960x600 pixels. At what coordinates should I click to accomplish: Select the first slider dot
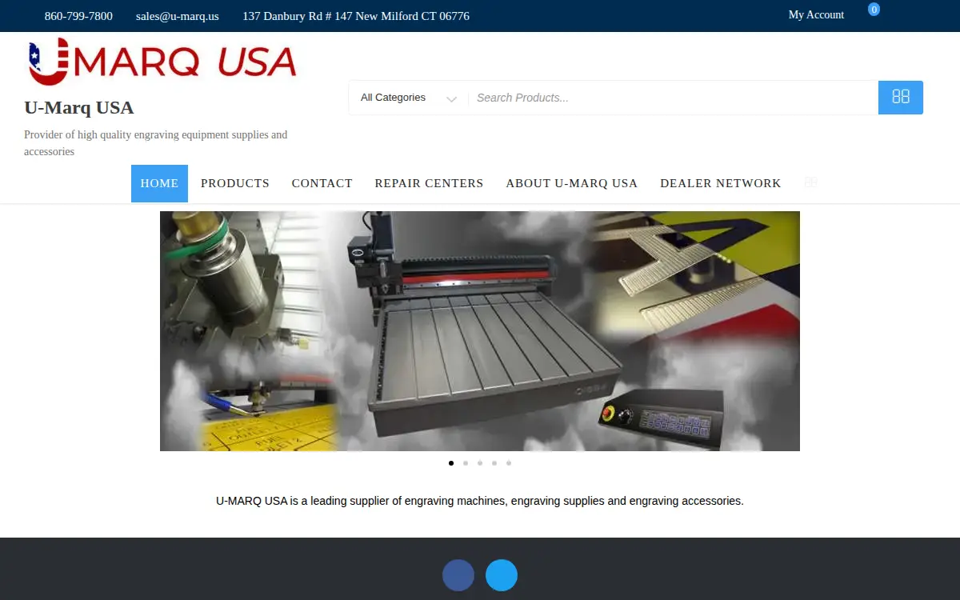coord(451,462)
